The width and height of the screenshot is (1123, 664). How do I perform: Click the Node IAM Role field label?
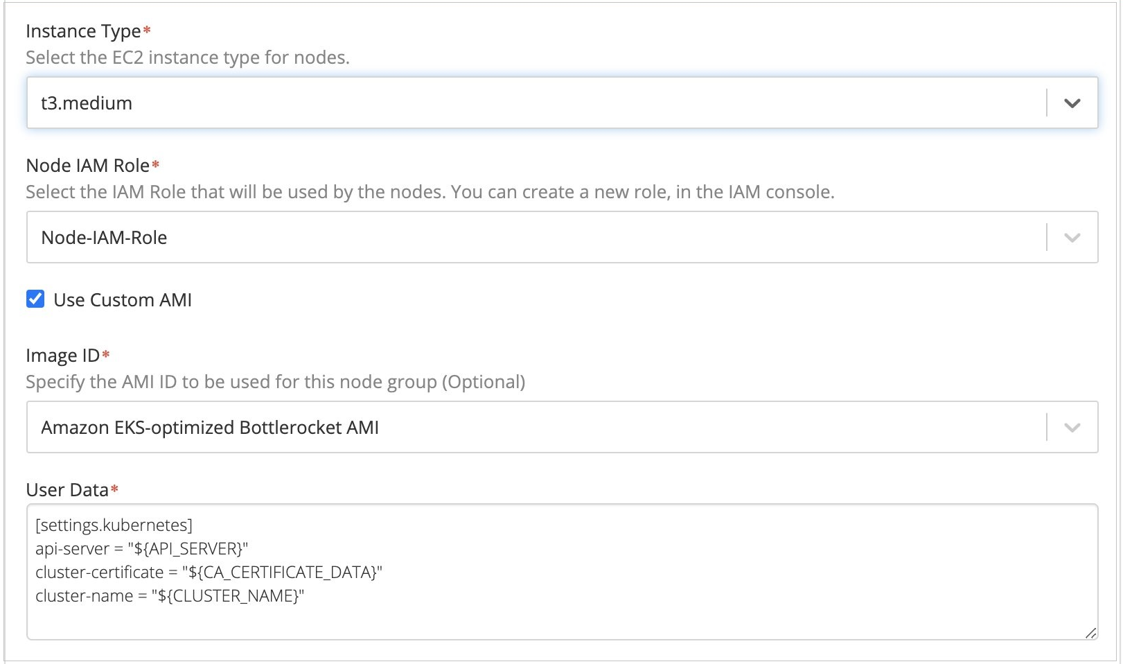point(87,166)
